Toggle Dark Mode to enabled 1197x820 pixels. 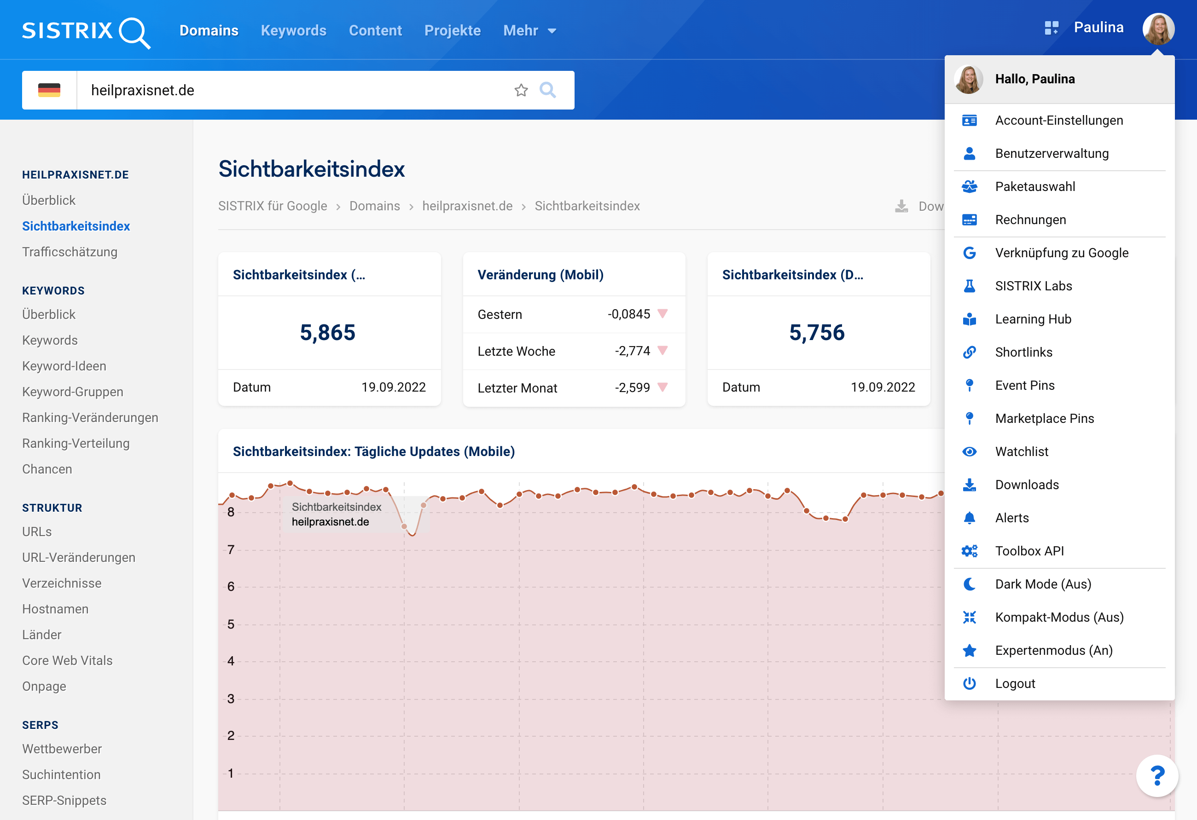(1043, 583)
